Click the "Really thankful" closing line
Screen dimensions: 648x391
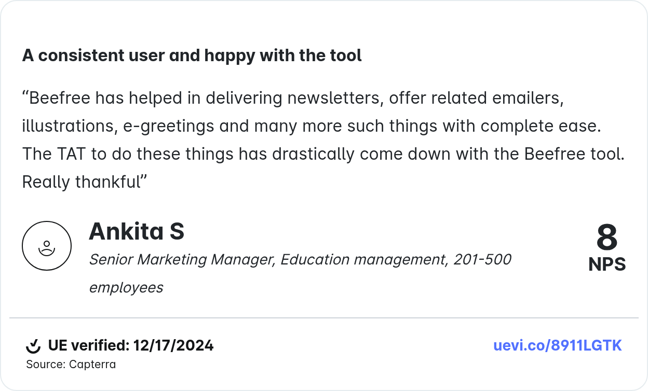click(x=83, y=182)
